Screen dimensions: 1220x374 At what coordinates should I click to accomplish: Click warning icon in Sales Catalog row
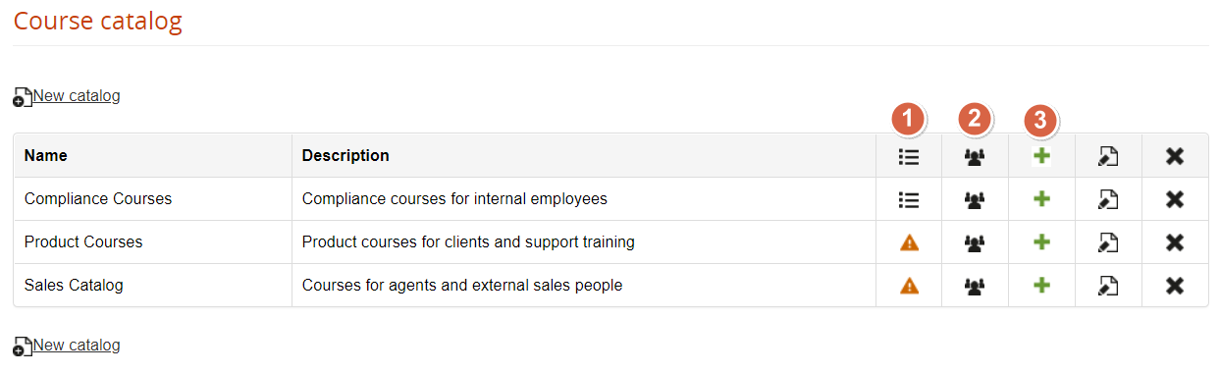(909, 286)
